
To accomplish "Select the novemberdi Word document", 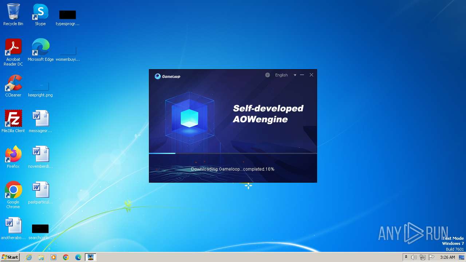I will click(40, 157).
